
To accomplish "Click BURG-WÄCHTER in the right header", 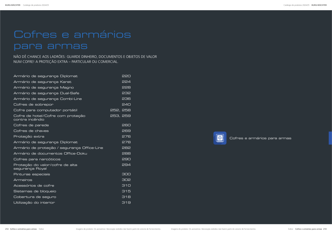I will click(x=319, y=5).
